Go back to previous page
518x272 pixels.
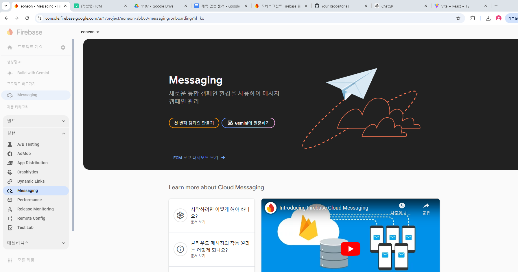click(x=6, y=18)
